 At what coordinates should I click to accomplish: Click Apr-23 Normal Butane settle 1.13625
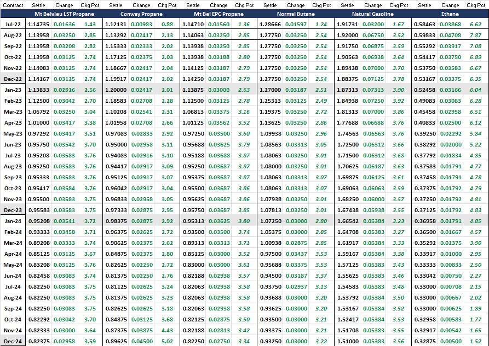(x=270, y=122)
